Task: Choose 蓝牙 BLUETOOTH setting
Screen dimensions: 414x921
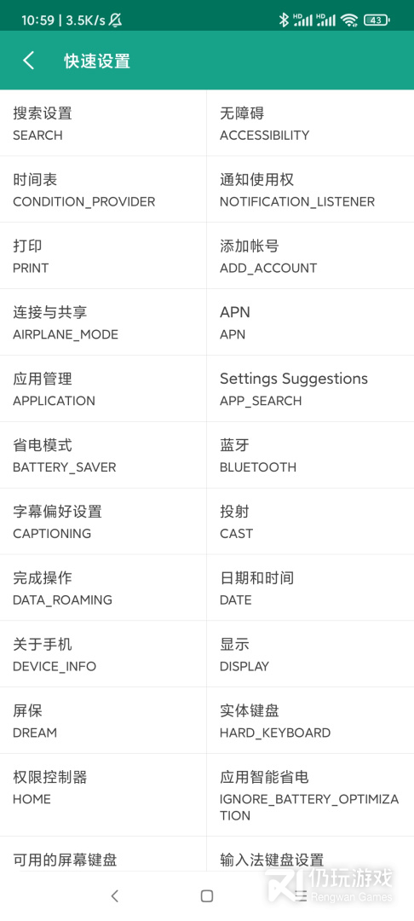Action: pyautogui.click(x=310, y=455)
